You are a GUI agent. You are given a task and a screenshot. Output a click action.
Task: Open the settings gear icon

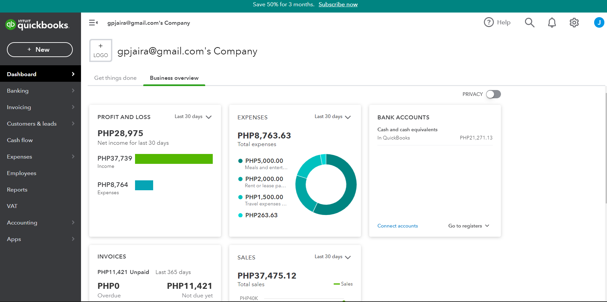tap(574, 22)
